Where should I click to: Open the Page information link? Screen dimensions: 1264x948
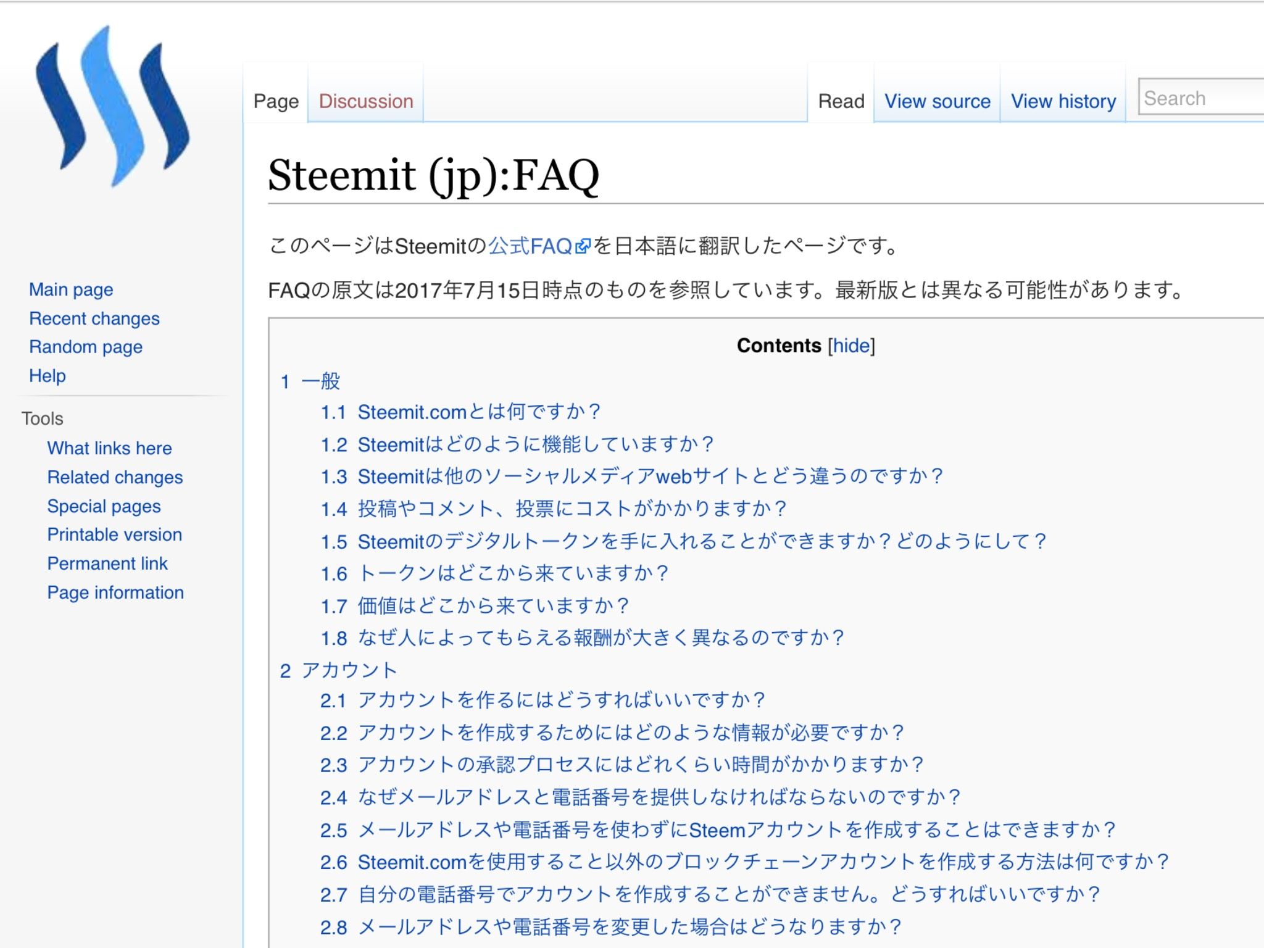click(x=115, y=592)
